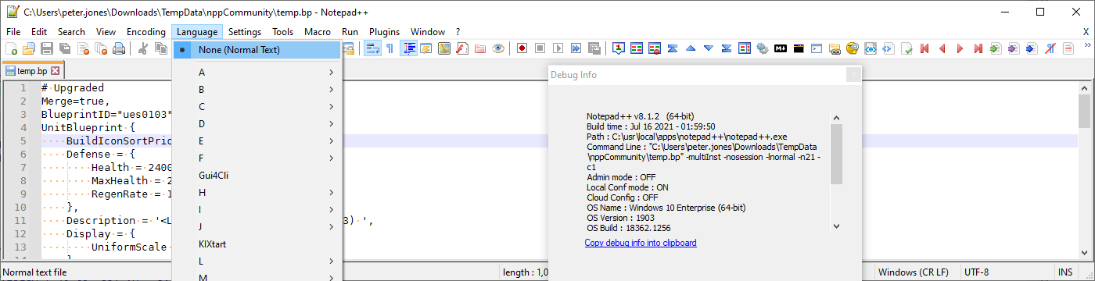Screen dimensions: 1095x281
Task: Click the Print toolbar icon
Action: click(x=119, y=48)
